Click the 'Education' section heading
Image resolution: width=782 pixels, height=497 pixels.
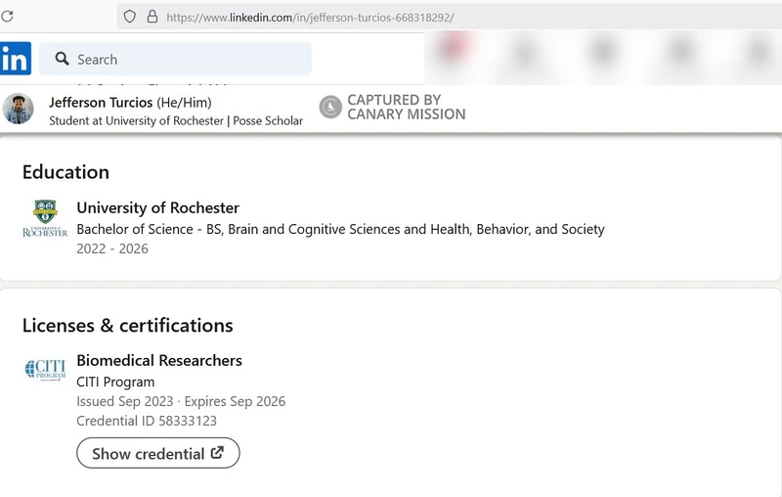pos(65,172)
